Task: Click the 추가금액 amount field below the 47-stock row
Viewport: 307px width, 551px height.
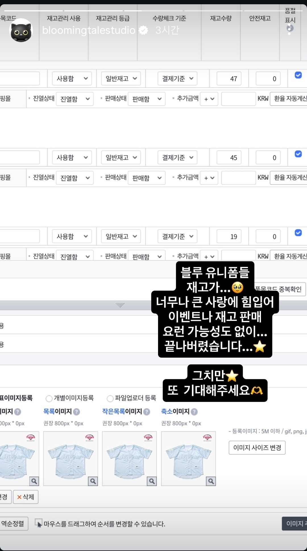Action: [238, 99]
